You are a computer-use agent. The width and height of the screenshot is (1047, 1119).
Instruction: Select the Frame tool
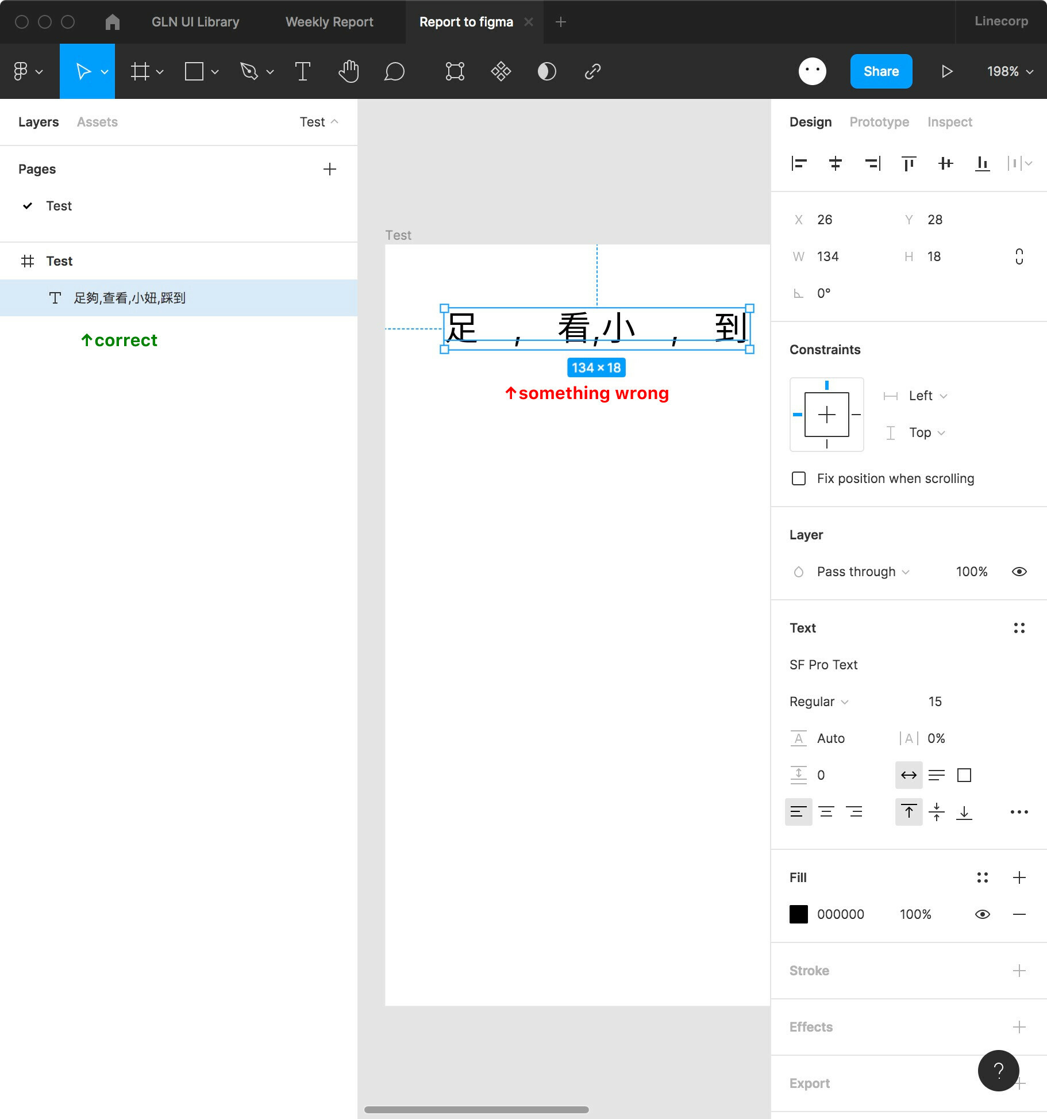[x=140, y=71]
